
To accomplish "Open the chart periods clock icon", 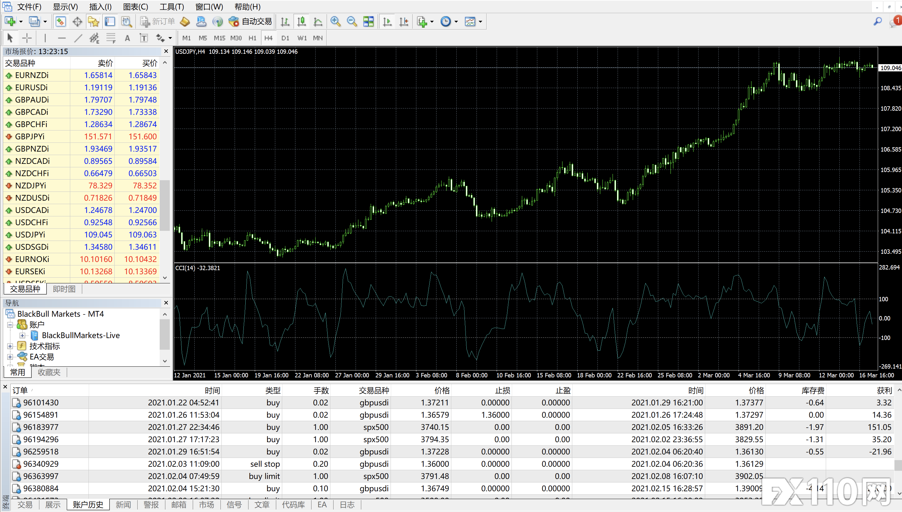I will click(446, 21).
